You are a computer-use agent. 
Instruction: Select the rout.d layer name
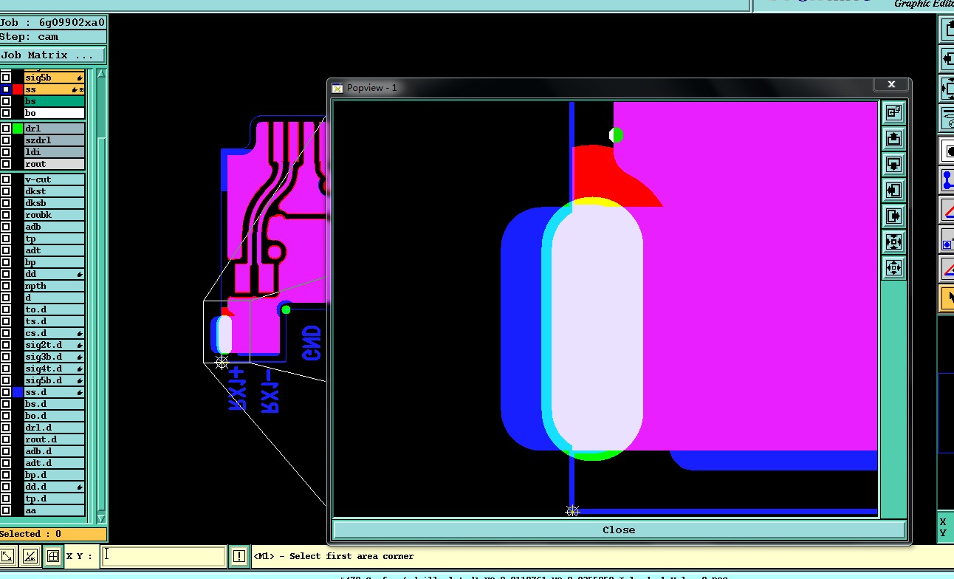pos(54,439)
